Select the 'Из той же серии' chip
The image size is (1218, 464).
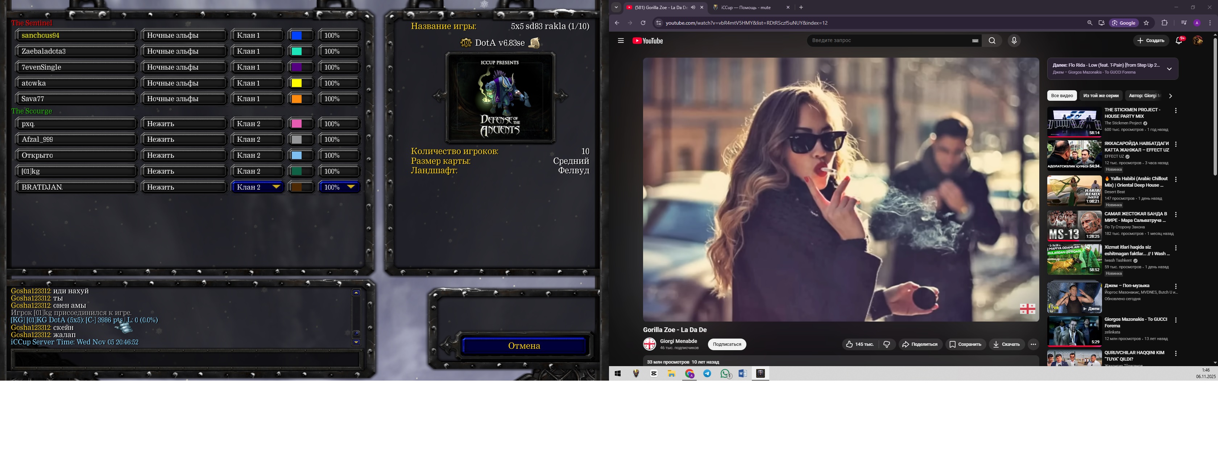[1101, 96]
